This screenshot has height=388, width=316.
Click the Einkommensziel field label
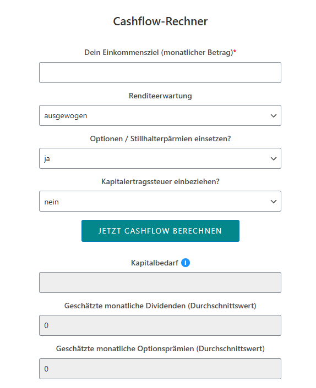coord(160,52)
